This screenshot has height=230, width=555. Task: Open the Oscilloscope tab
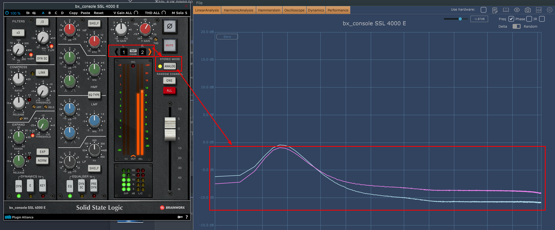[294, 10]
